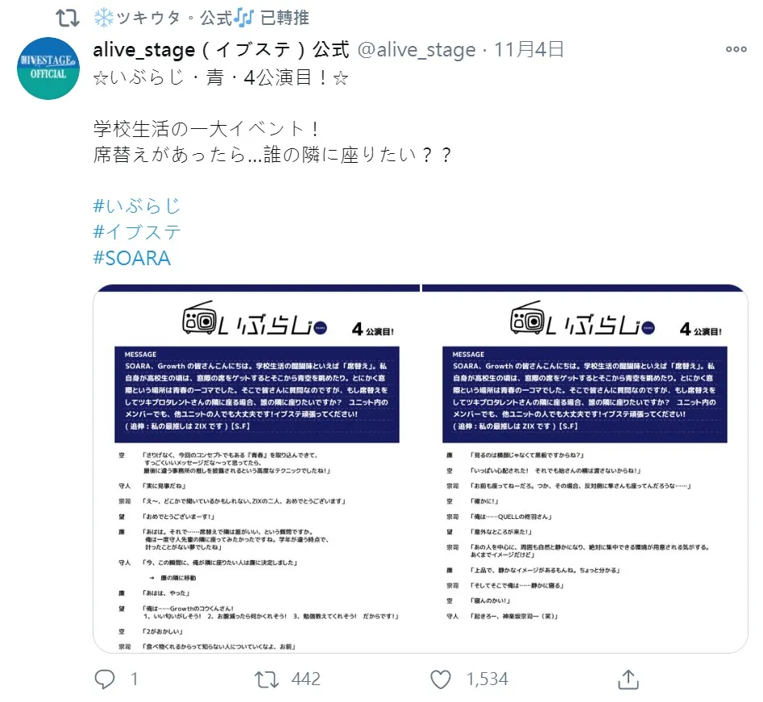Click the reply count number 1
The image size is (763, 702).
pos(135,679)
